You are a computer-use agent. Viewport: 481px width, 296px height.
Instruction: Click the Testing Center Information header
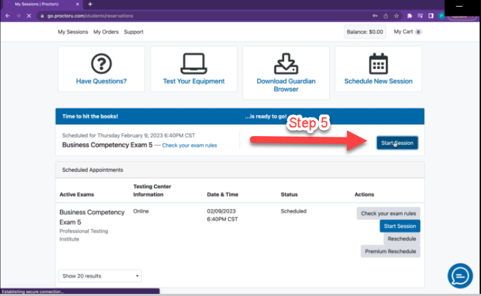coord(152,190)
